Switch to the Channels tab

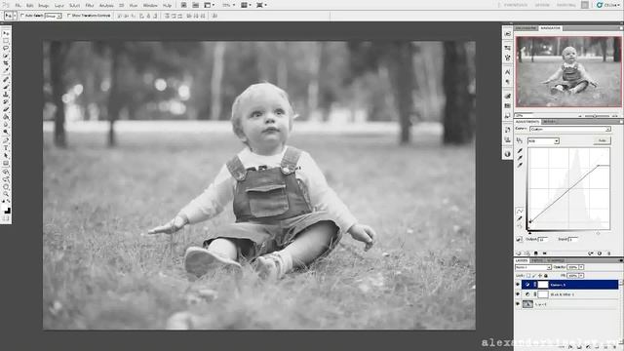(555, 260)
